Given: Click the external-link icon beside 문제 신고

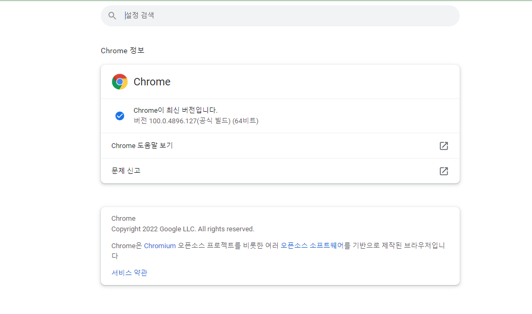Looking at the screenshot, I should [x=443, y=171].
